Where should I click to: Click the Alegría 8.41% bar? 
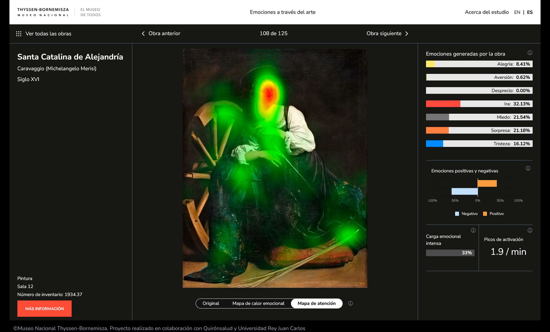[x=479, y=64]
